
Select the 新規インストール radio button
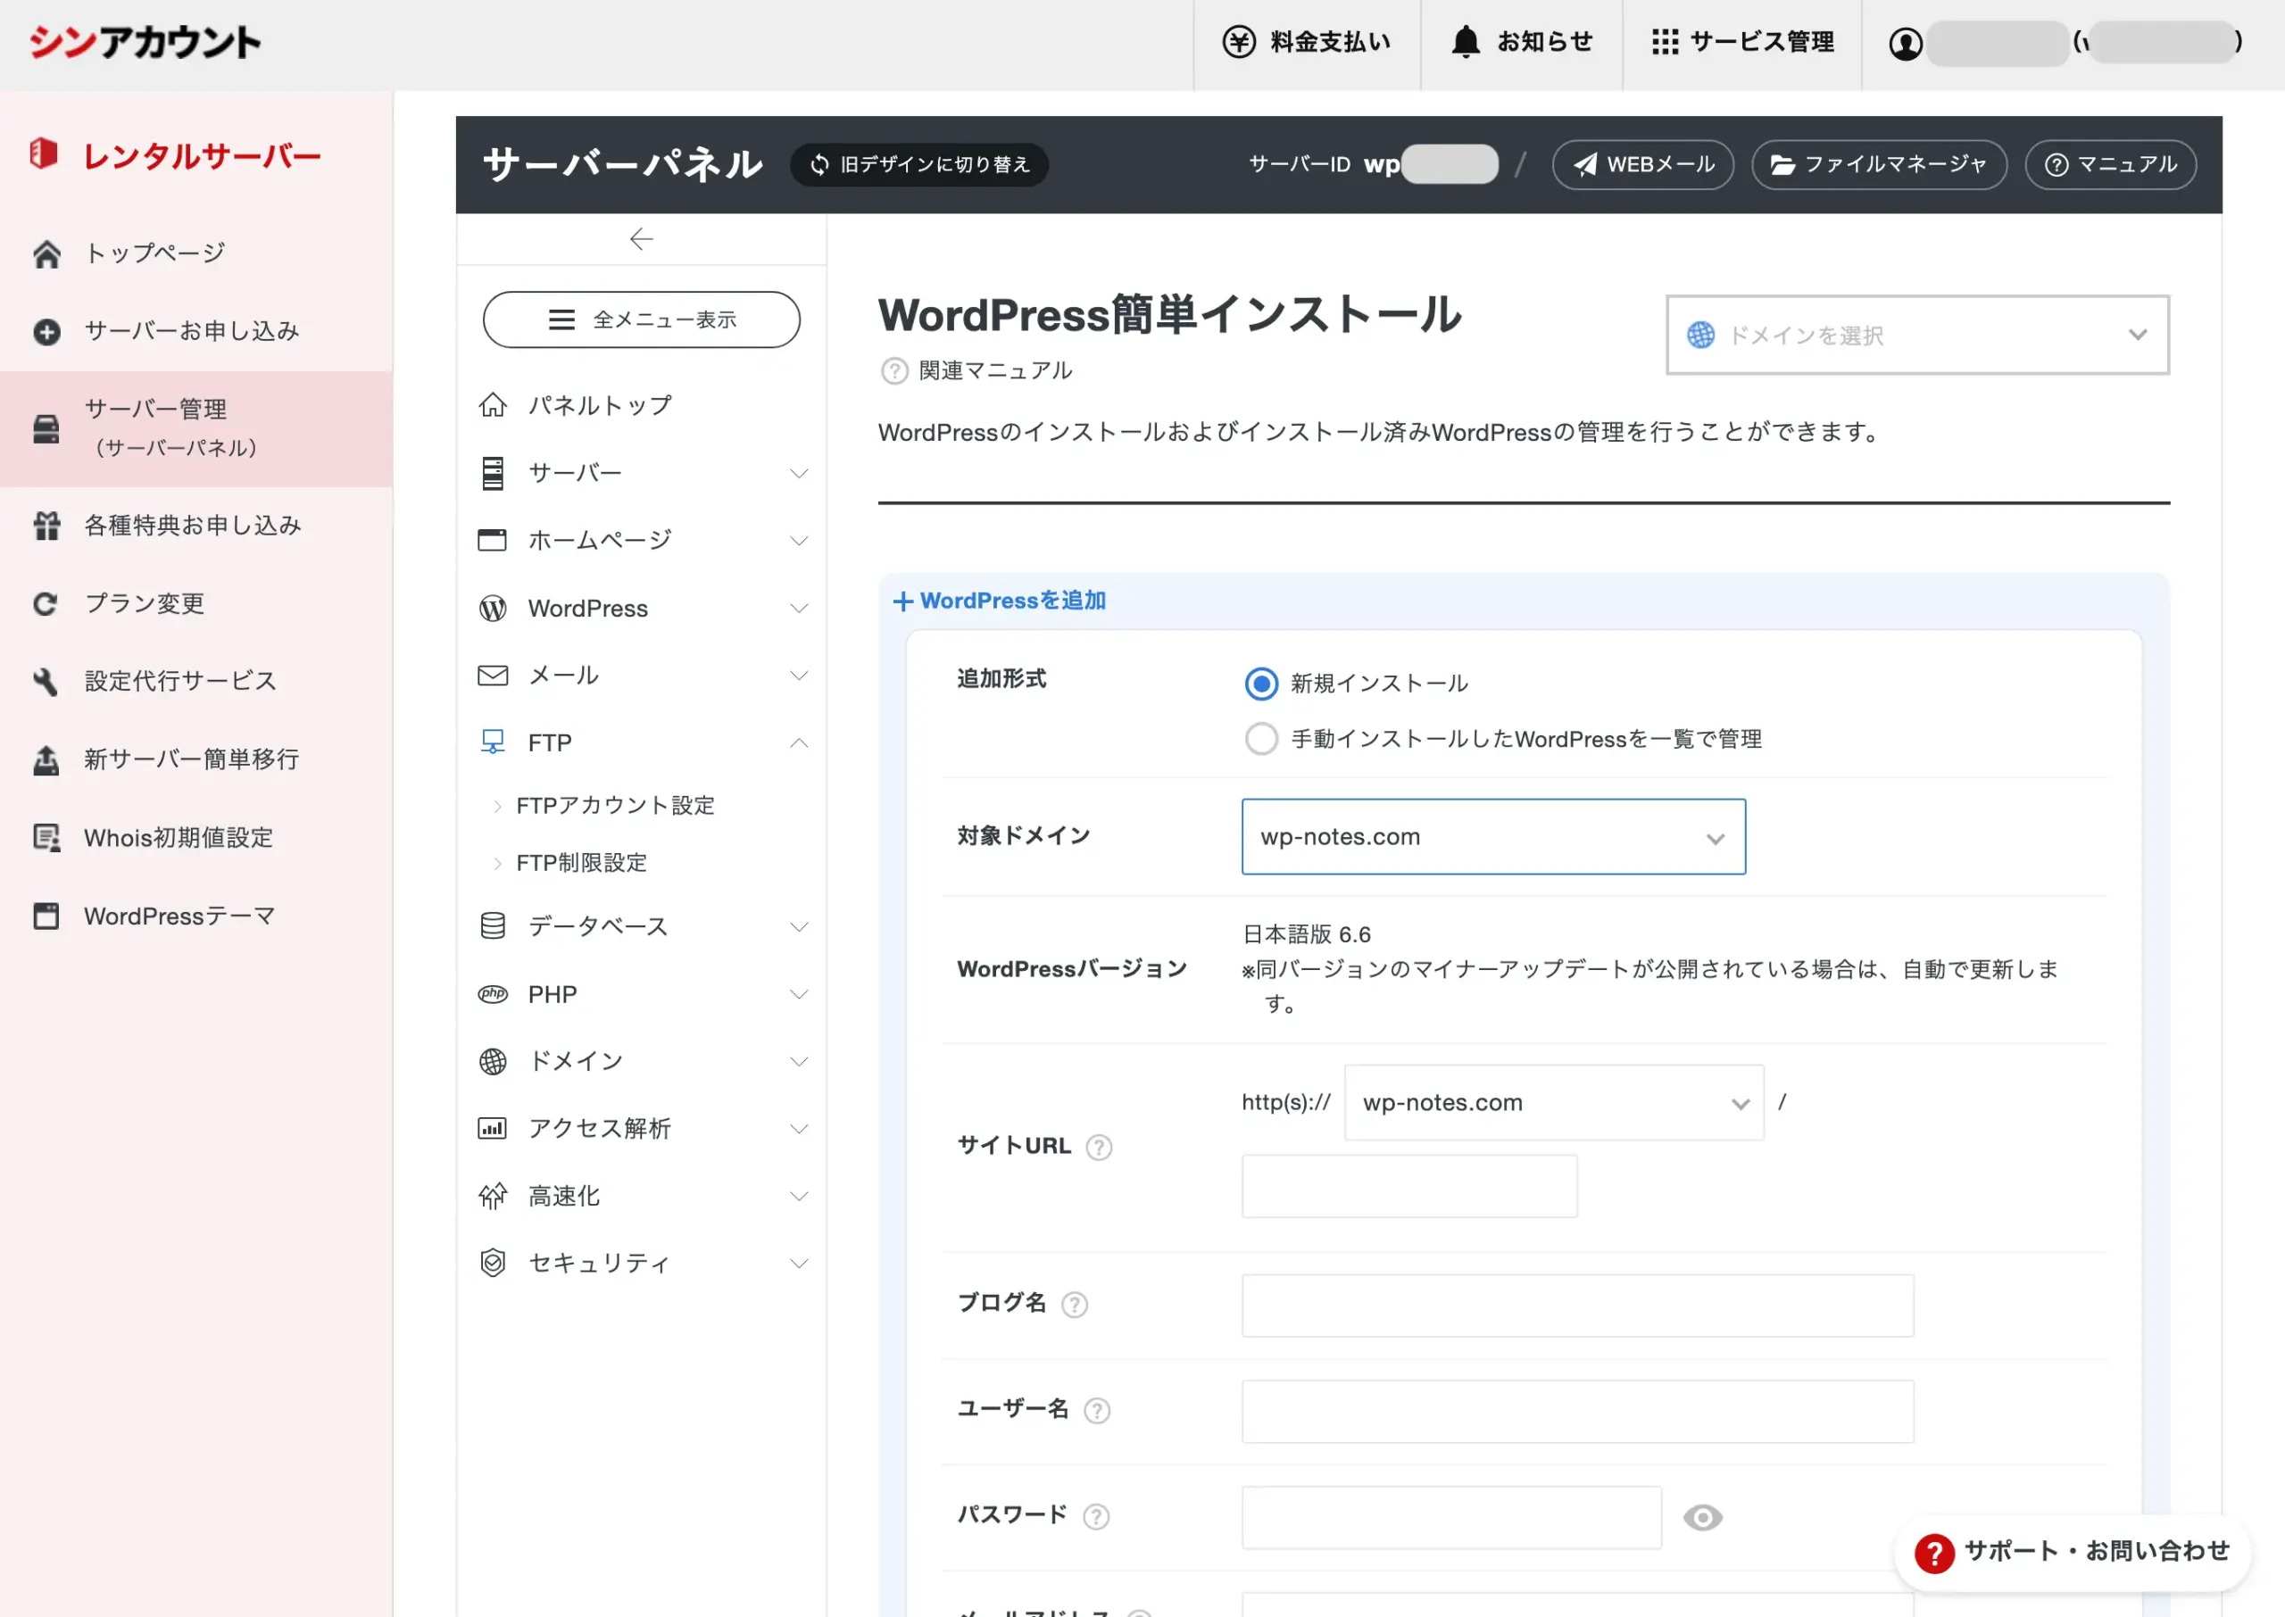(1261, 683)
